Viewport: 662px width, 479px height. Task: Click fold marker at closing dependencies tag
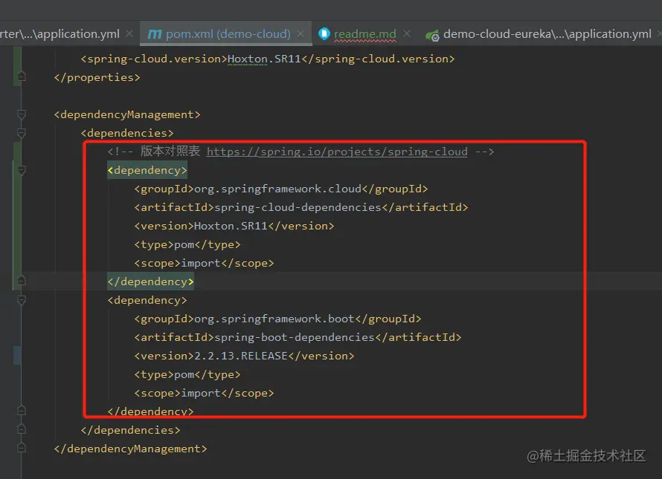point(22,429)
